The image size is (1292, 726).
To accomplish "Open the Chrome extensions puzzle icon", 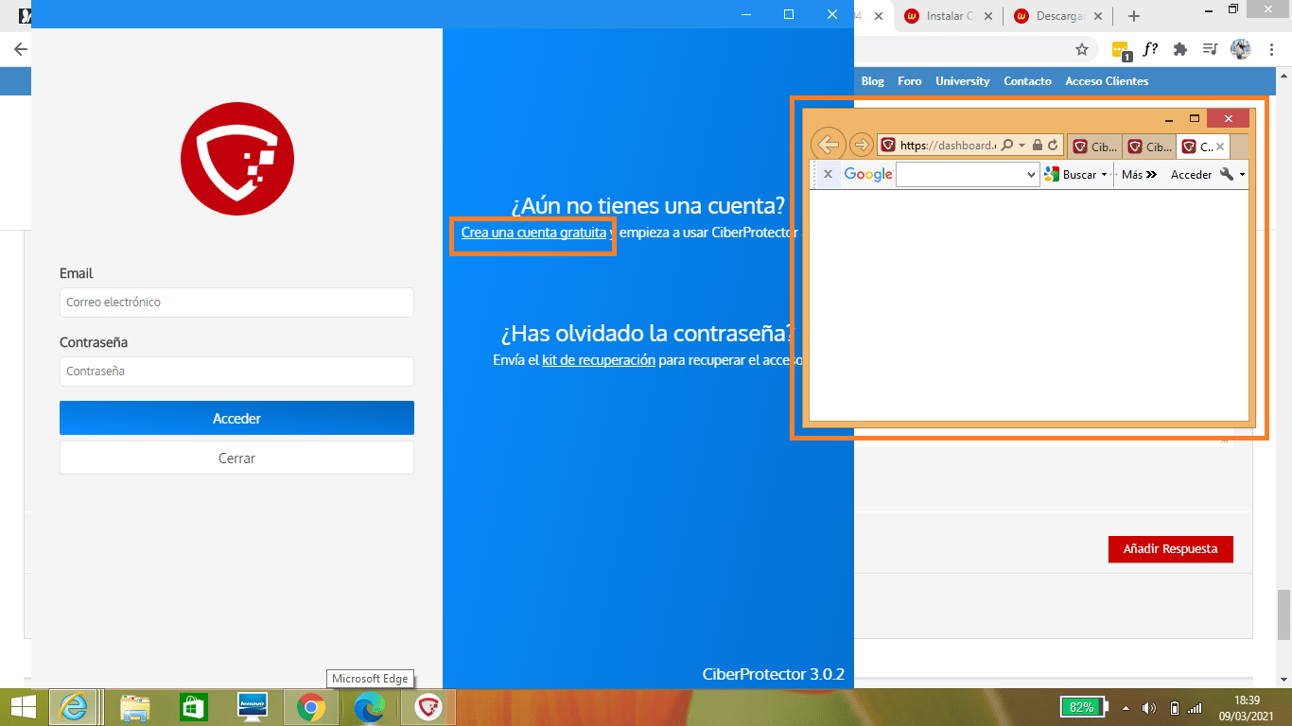I will coord(1179,49).
